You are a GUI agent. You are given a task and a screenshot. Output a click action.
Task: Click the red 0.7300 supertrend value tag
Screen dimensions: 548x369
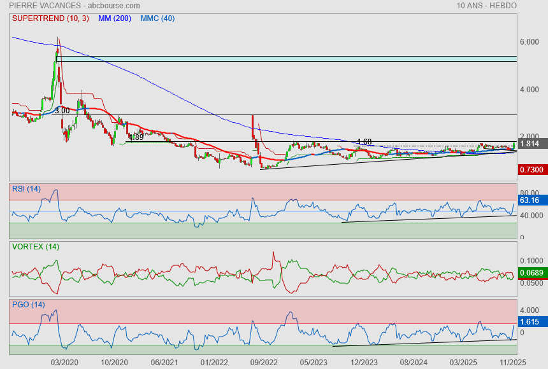click(531, 170)
